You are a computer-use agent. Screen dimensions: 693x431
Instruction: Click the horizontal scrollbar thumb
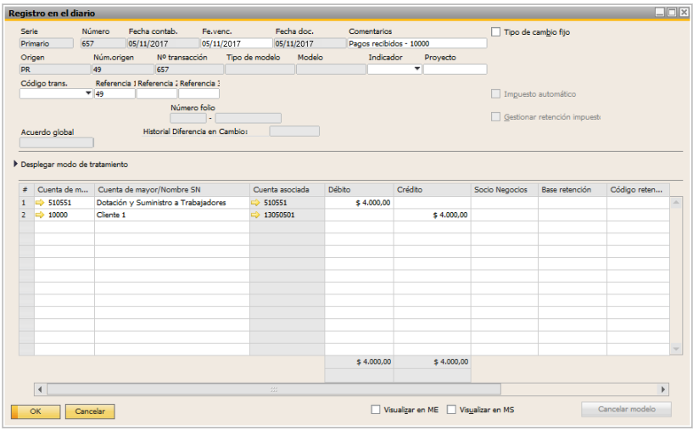[273, 389]
